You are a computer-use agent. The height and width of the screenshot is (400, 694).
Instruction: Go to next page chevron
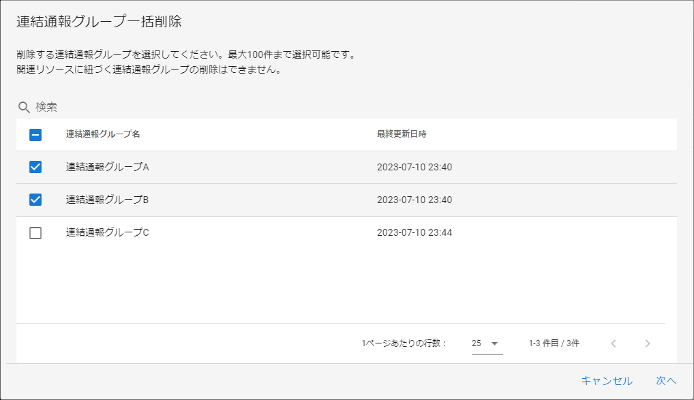tap(647, 343)
